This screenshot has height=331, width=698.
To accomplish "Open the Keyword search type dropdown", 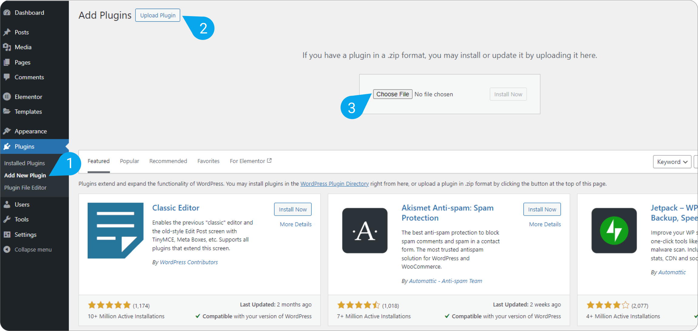I will (672, 162).
